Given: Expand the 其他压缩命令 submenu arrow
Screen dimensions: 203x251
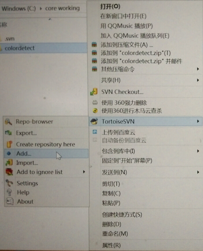Looking at the screenshot, I should click(198, 69).
